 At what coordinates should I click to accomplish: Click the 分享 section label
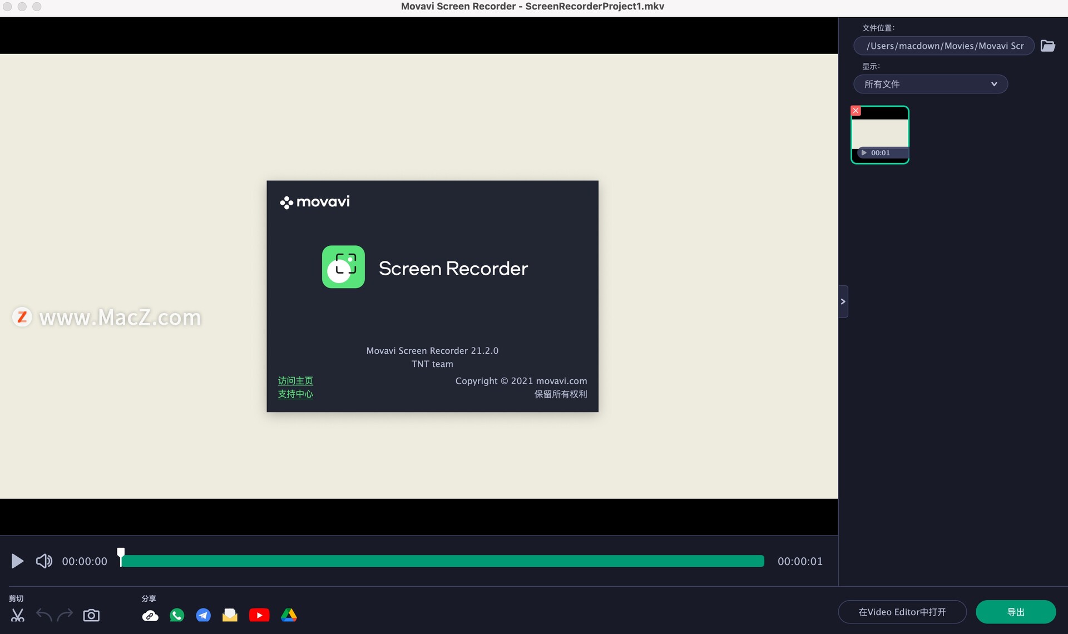pyautogui.click(x=149, y=598)
